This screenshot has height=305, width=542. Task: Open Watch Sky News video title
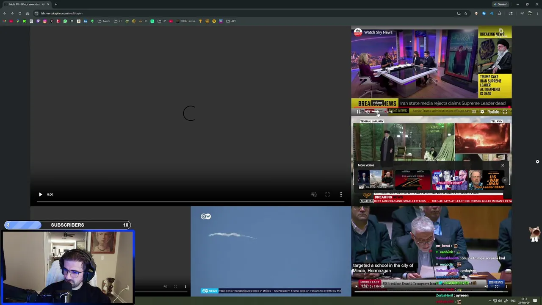(x=378, y=32)
